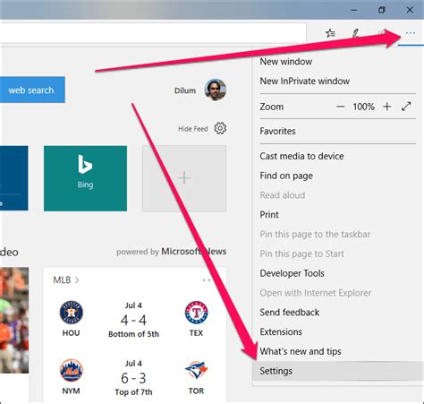This screenshot has width=424, height=404.
Task: Open the Bing tile
Action: click(x=85, y=178)
